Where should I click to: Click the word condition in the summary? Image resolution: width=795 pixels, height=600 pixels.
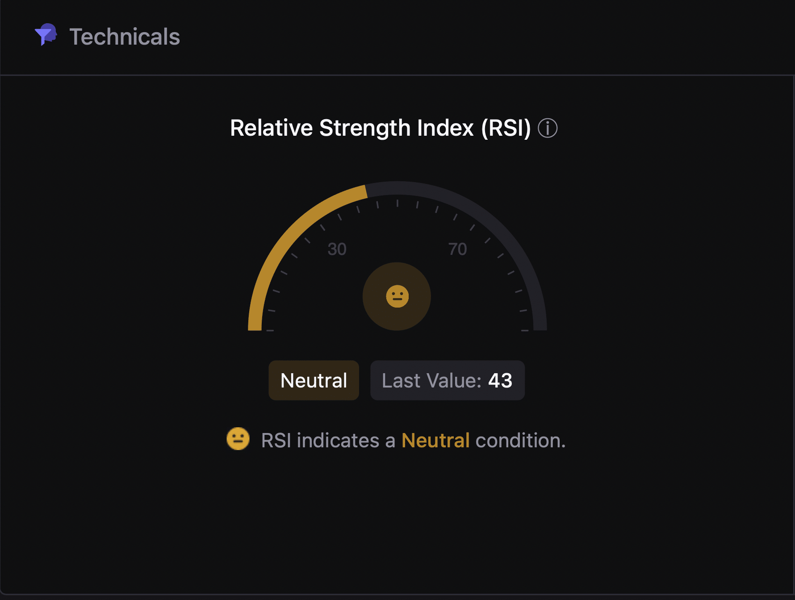click(x=520, y=441)
